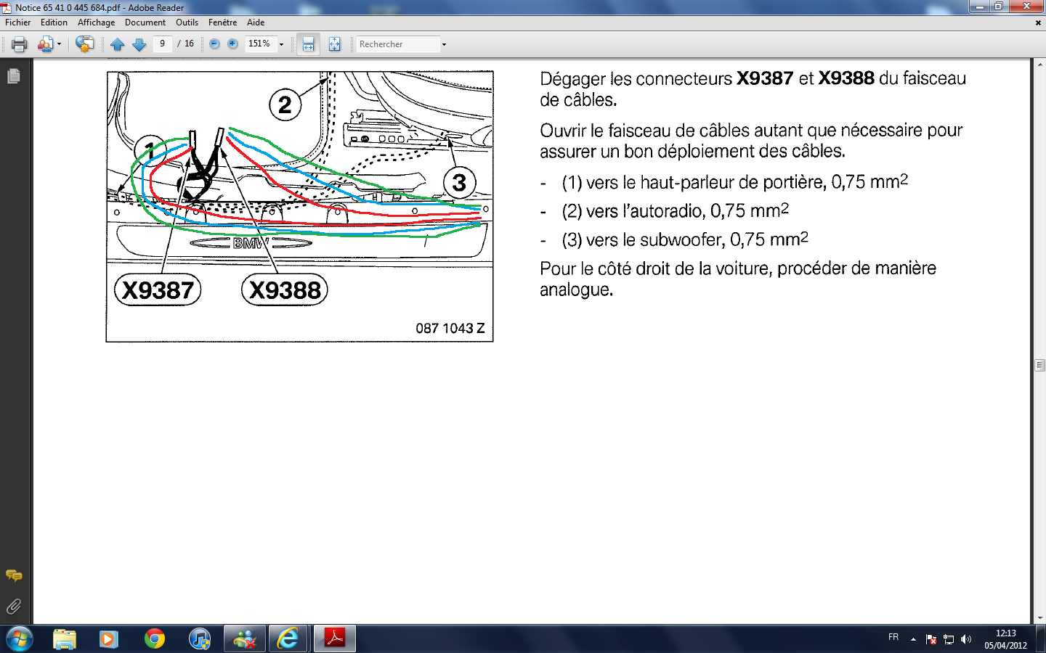The image size is (1046, 653).
Task: Go to next page with down arrow
Action: click(139, 44)
